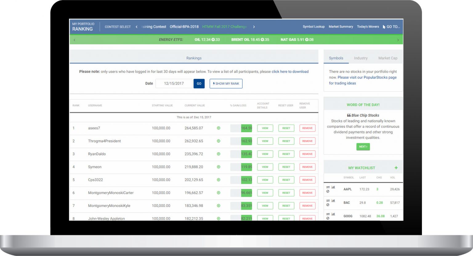
Task: Click the chart icon for GOOG
Action: (333, 214)
